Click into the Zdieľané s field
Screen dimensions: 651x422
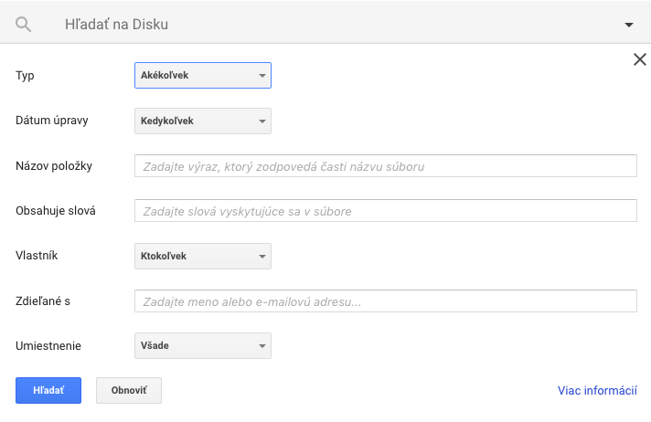[386, 301]
